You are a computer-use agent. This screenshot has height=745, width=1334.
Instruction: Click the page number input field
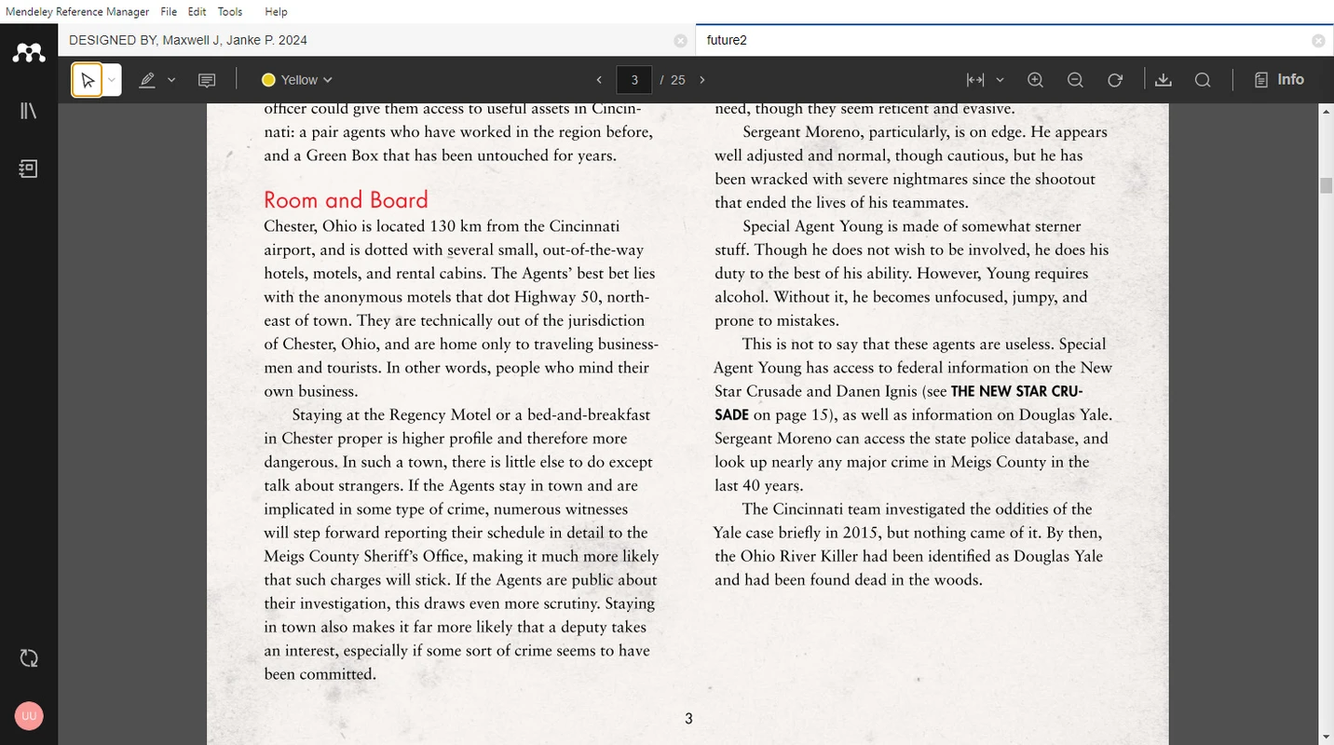click(634, 80)
